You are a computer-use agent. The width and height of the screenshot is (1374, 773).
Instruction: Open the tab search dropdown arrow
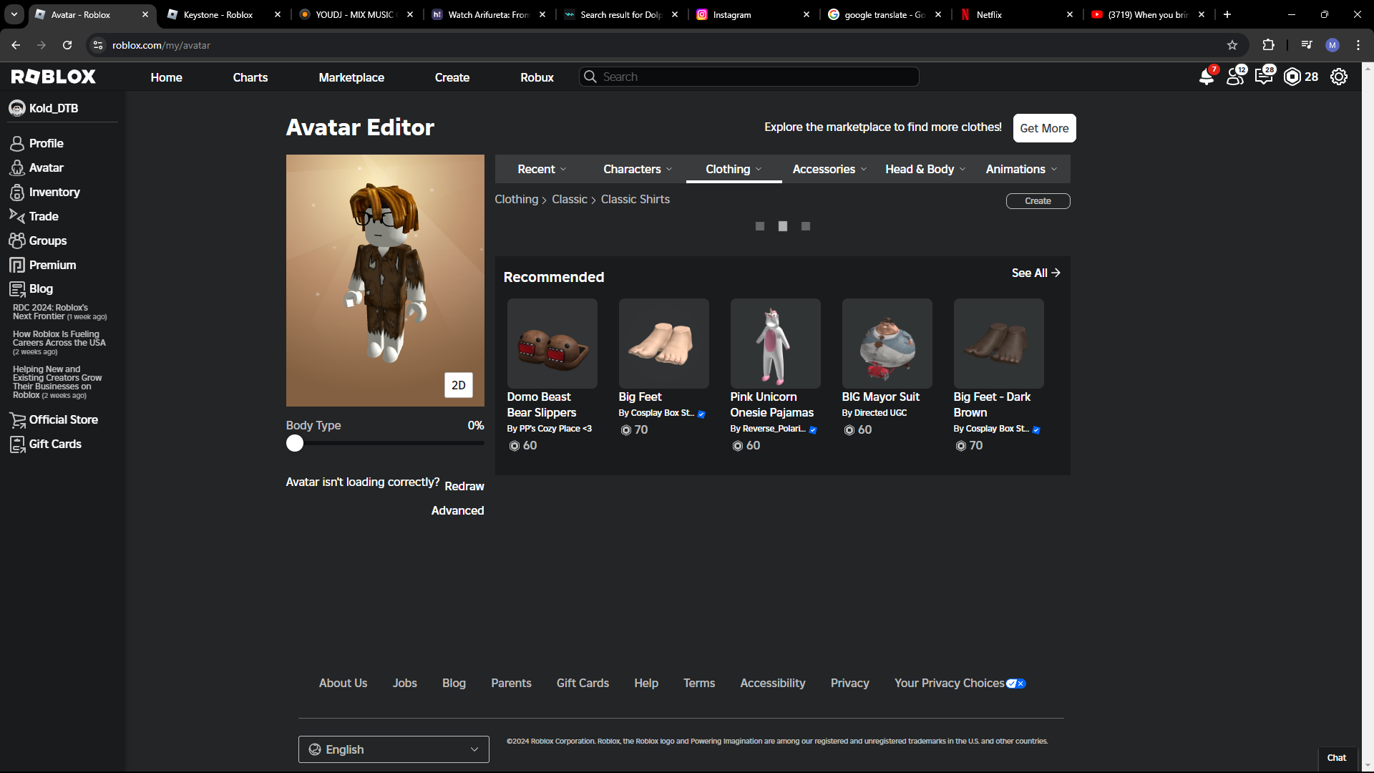(x=14, y=14)
